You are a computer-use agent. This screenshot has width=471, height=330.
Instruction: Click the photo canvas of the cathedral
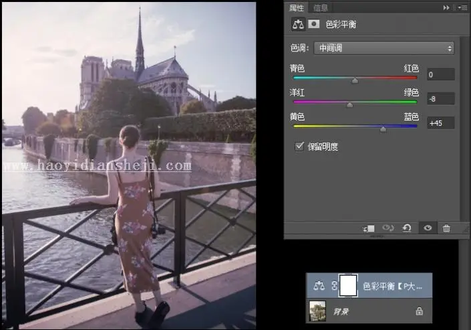129,165
